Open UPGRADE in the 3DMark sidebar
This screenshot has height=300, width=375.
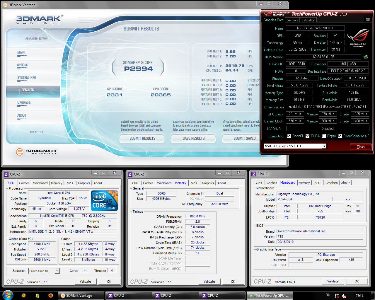coord(24,103)
